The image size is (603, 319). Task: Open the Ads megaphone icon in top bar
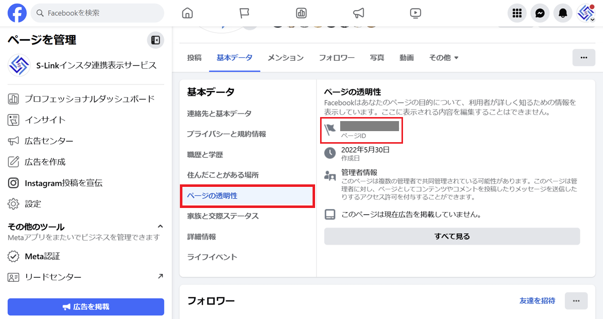click(358, 13)
